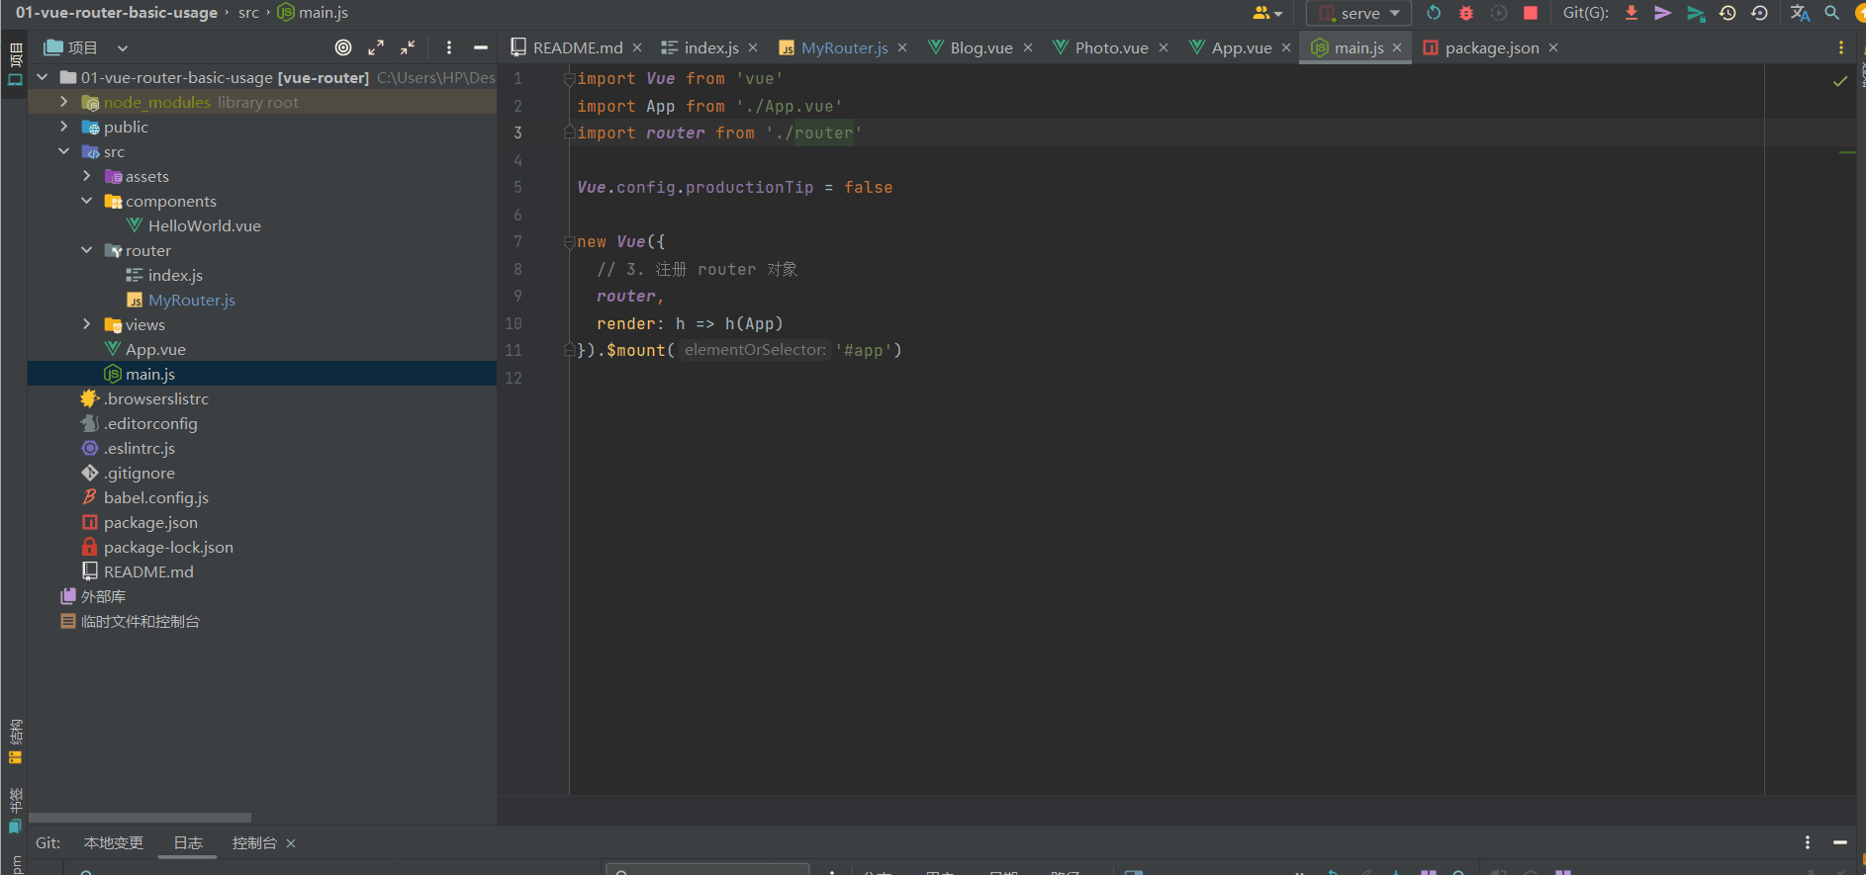1866x875 pixels.
Task: Select .browserslistrc file
Action: tap(156, 398)
